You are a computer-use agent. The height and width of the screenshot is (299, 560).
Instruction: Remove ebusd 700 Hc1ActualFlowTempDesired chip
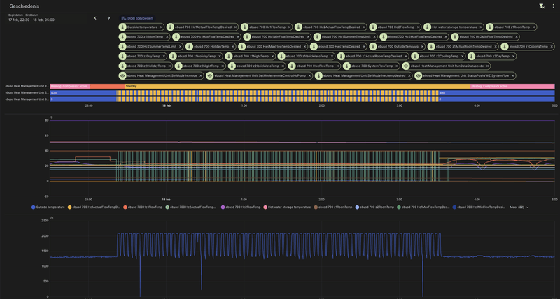pos(235,27)
